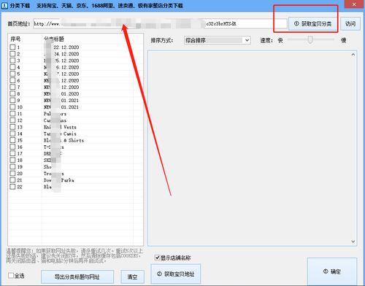The width and height of the screenshot is (365, 286).
Task: Click the list entry ending 'Vests'
Action: (60, 127)
